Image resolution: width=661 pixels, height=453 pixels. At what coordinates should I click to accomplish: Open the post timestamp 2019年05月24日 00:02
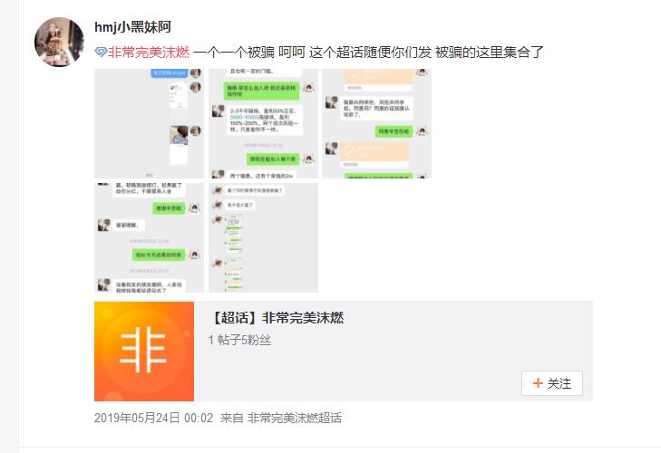point(153,418)
